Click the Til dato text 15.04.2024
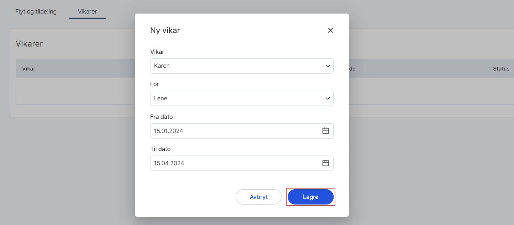 click(169, 163)
